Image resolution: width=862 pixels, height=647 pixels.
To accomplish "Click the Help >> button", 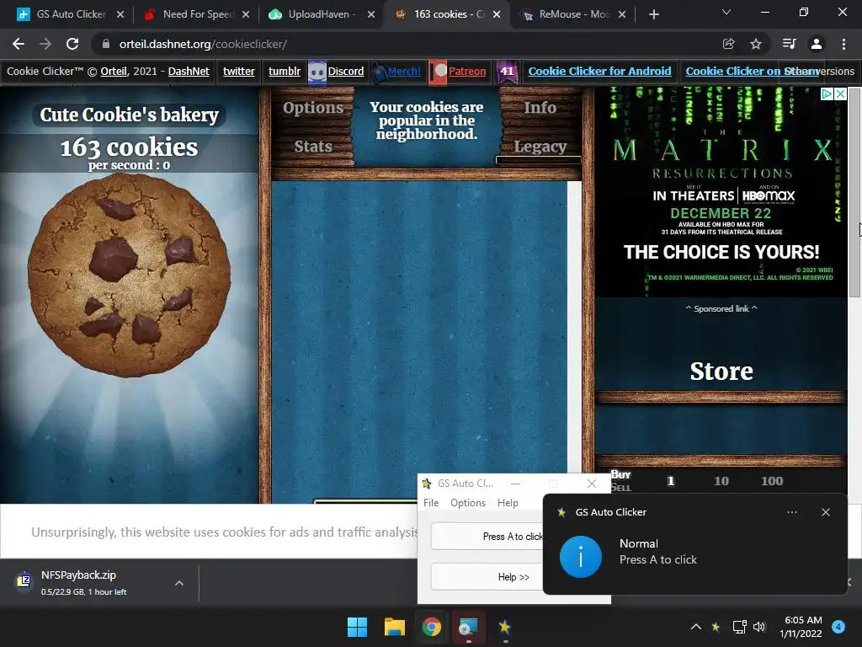I will pos(487,576).
